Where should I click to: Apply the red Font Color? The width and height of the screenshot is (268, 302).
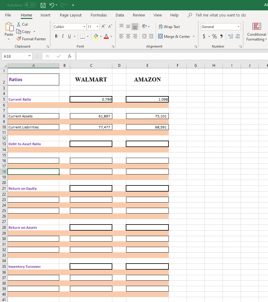point(106,36)
